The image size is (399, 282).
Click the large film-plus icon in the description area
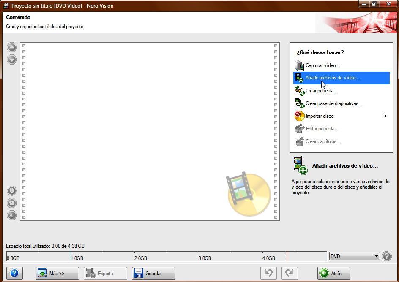click(300, 165)
